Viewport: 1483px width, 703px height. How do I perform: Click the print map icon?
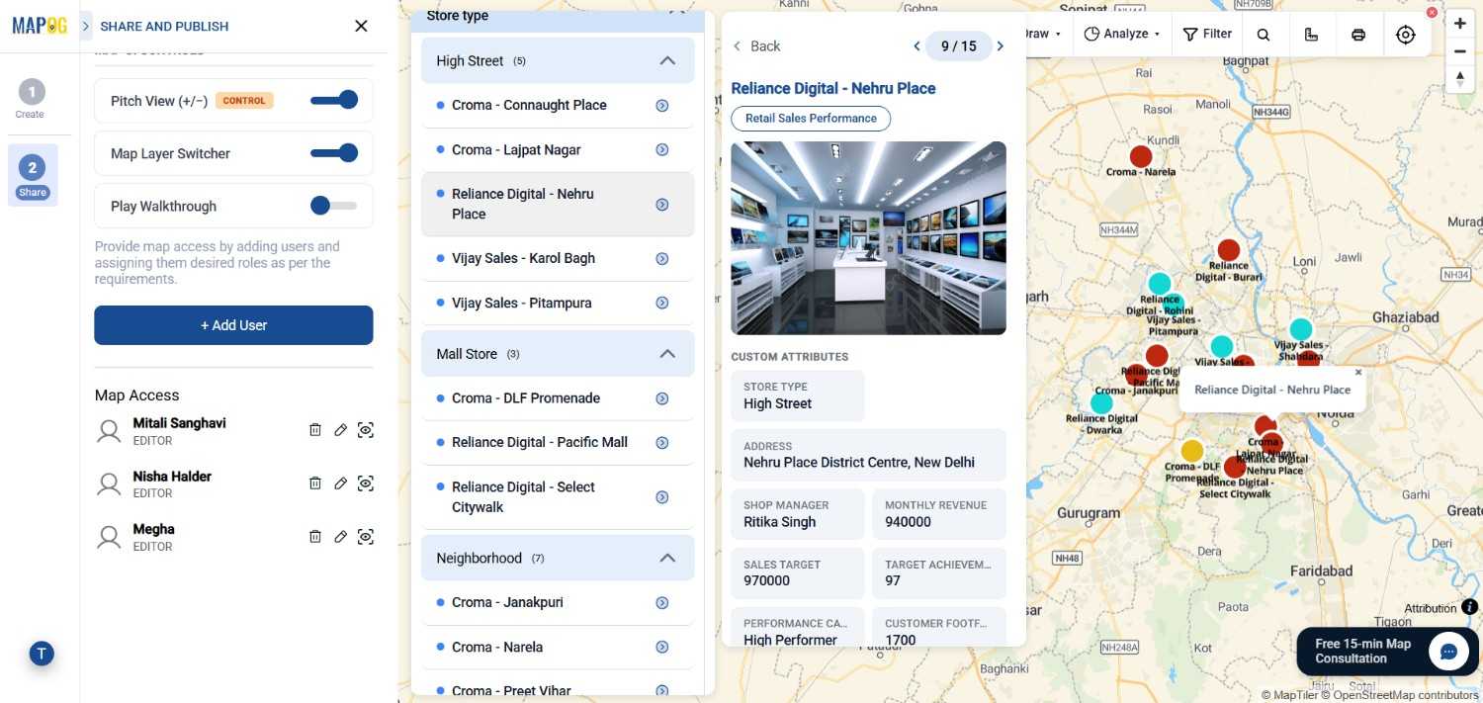click(1358, 35)
